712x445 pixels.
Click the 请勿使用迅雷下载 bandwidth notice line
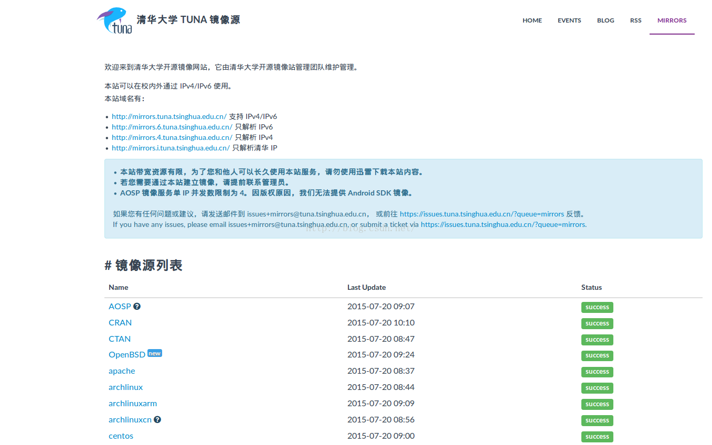click(272, 172)
